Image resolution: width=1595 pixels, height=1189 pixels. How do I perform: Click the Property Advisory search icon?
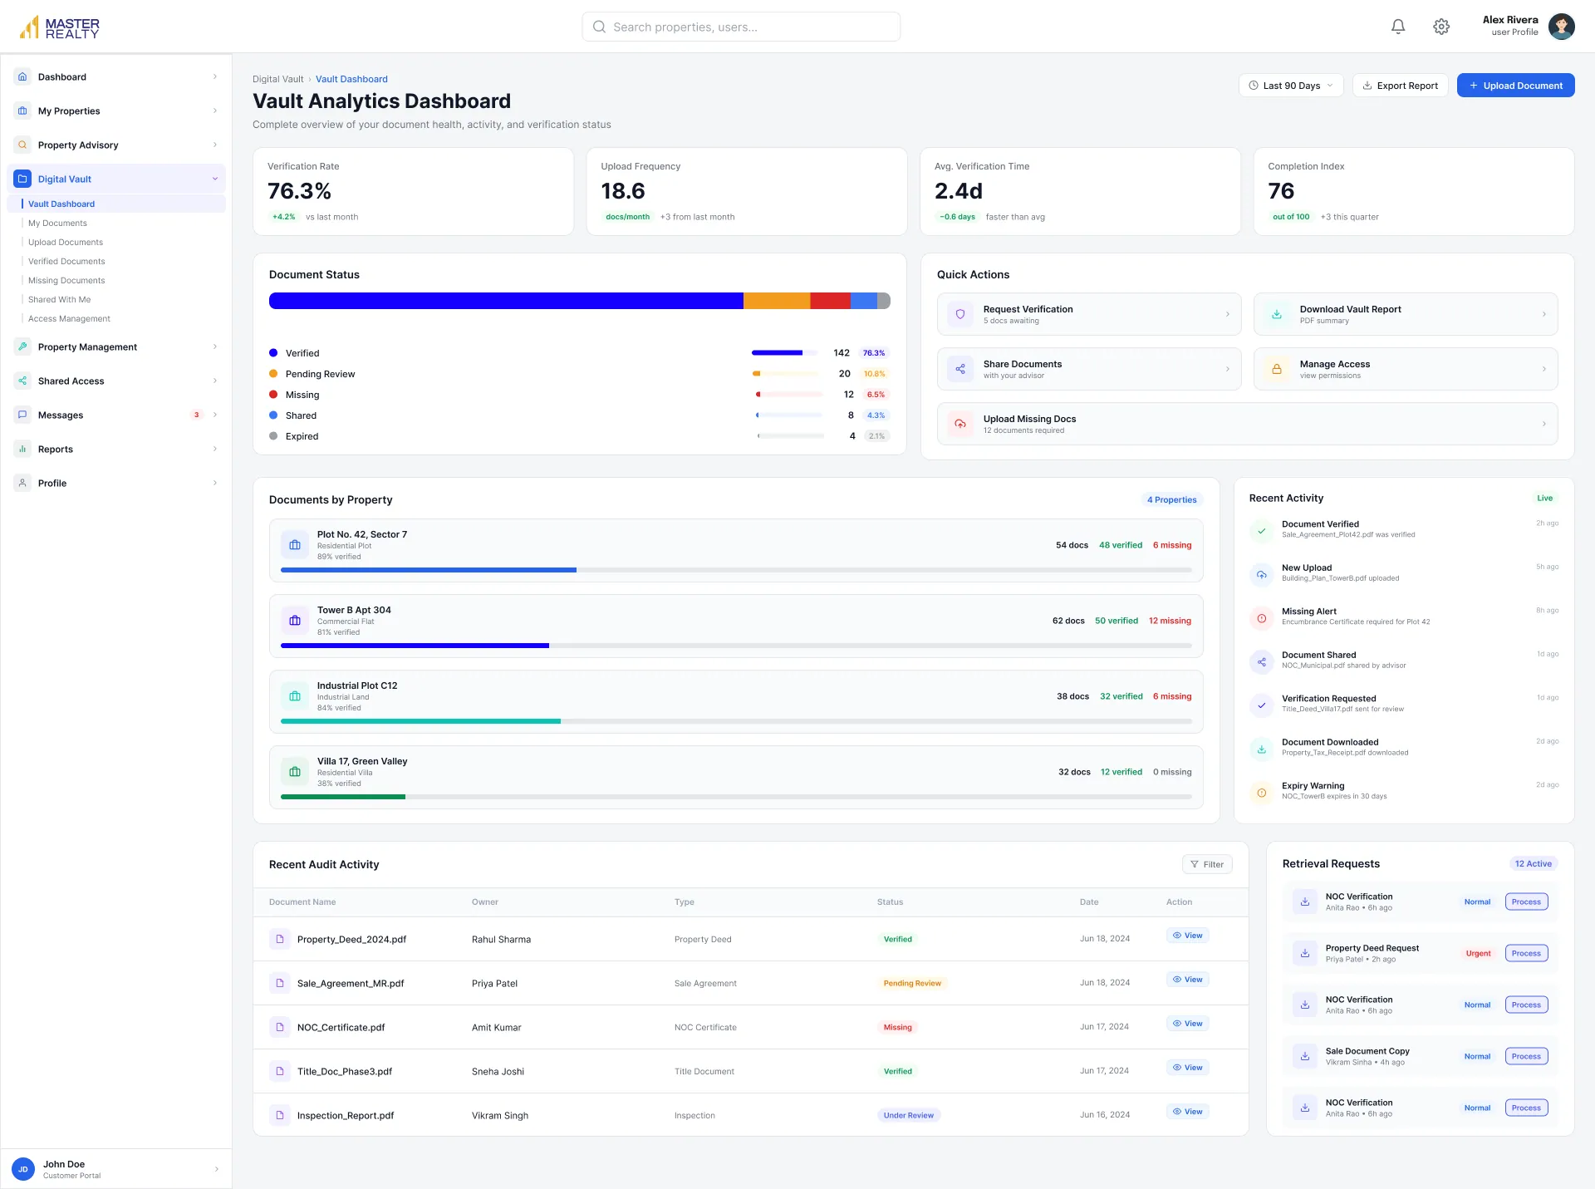(x=22, y=145)
